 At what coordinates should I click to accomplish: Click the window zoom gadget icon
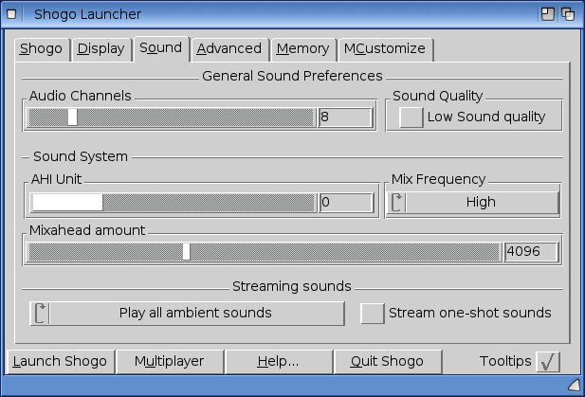pos(548,14)
